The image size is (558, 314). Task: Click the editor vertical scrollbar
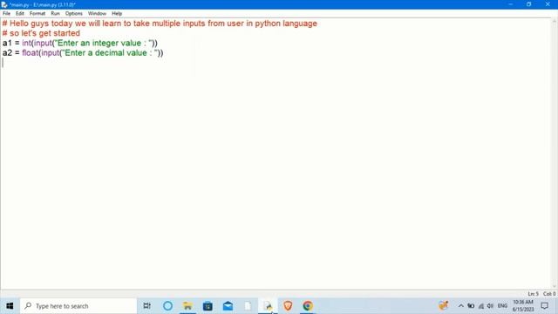click(555, 154)
